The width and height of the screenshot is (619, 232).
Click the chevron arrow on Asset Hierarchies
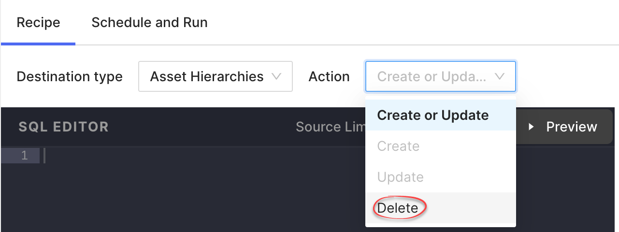(276, 76)
